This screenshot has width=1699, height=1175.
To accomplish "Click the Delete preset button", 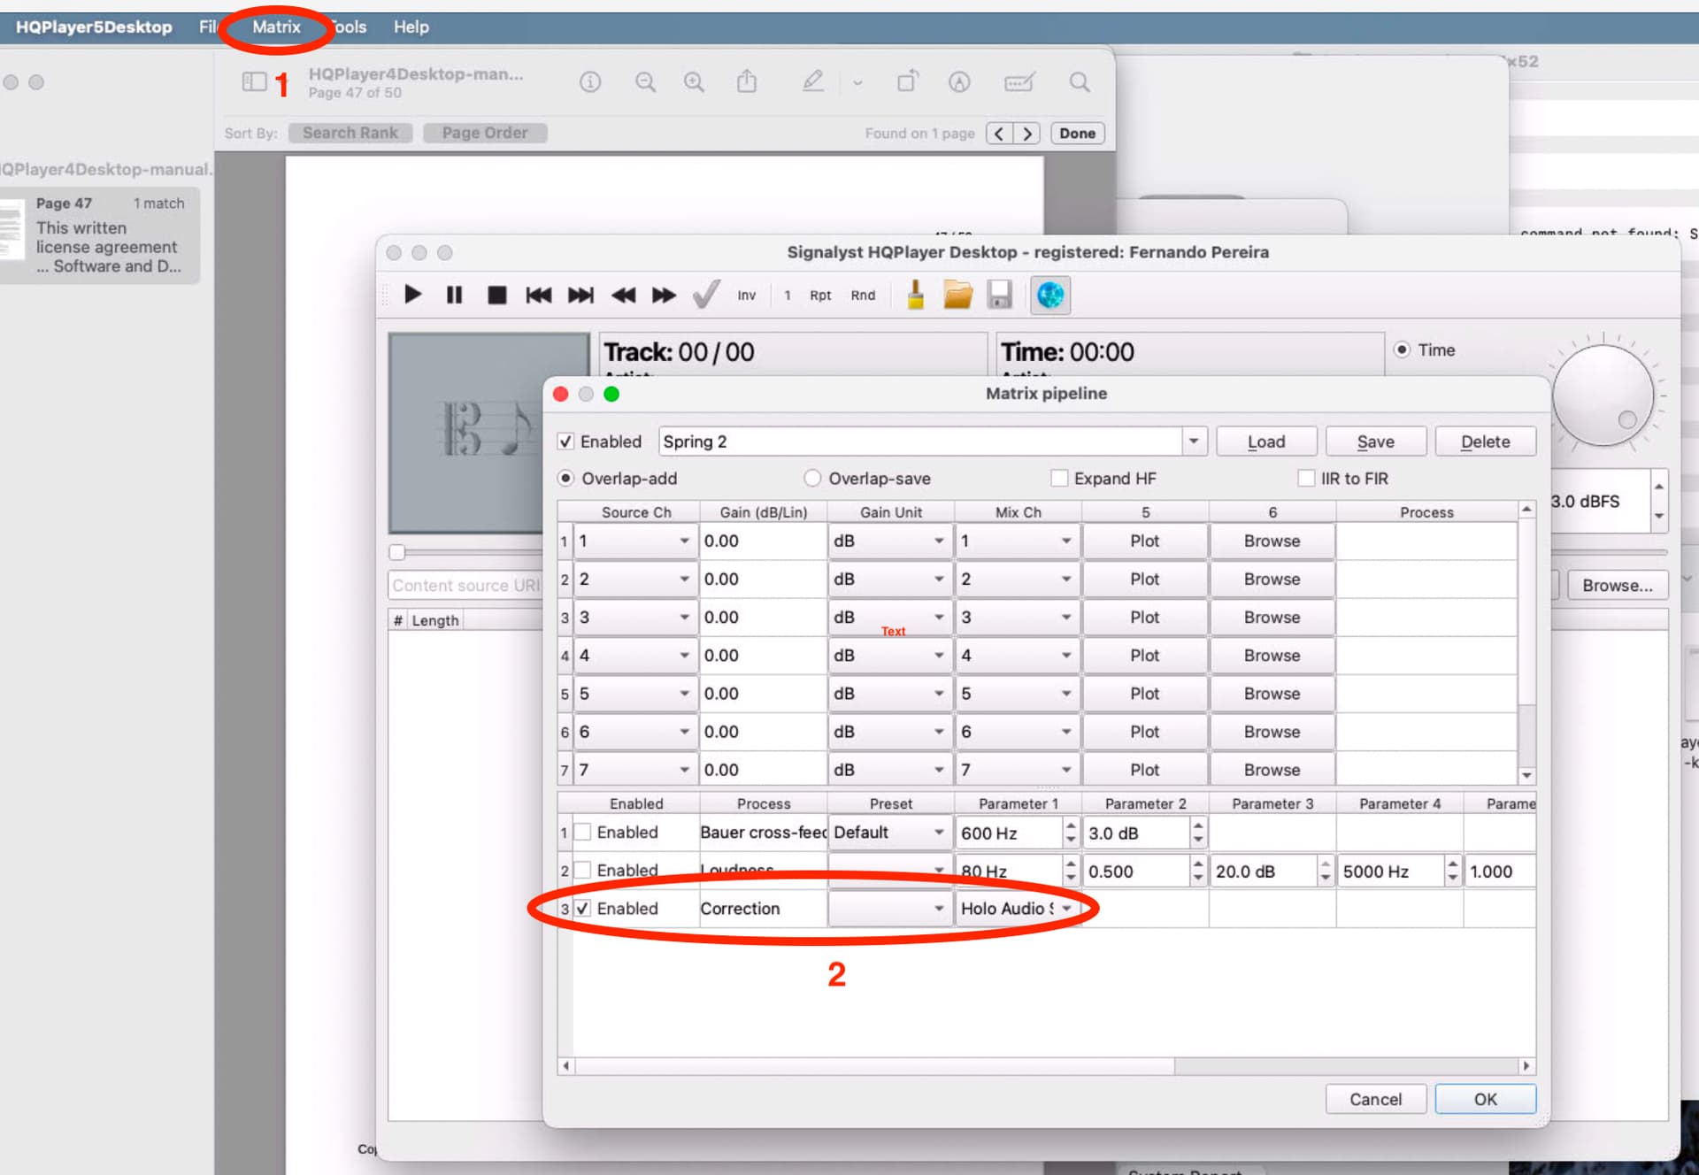I will coord(1486,442).
